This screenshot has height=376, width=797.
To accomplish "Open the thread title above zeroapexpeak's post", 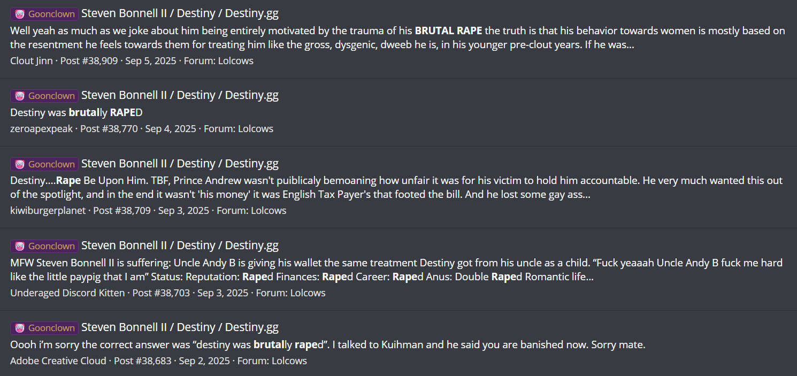I will [180, 95].
